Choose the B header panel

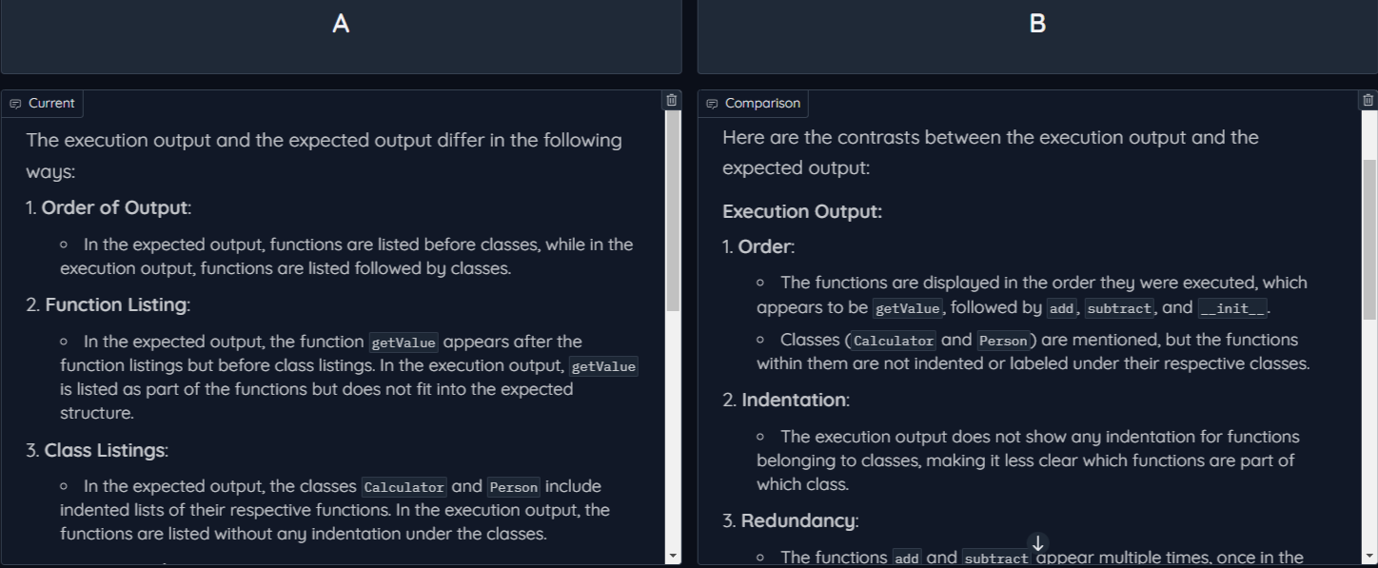click(1037, 36)
